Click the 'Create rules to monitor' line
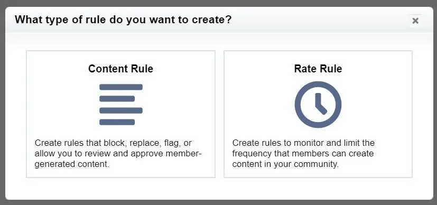 point(303,143)
